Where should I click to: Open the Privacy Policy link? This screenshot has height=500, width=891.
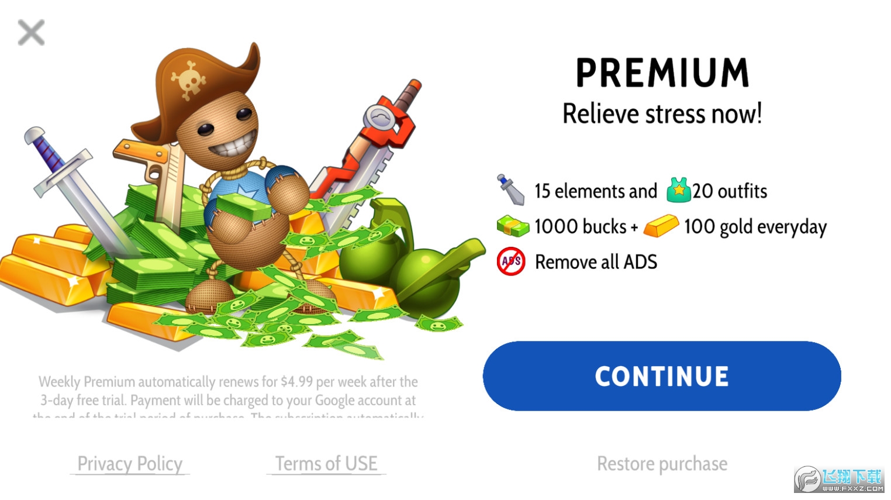[x=130, y=464]
